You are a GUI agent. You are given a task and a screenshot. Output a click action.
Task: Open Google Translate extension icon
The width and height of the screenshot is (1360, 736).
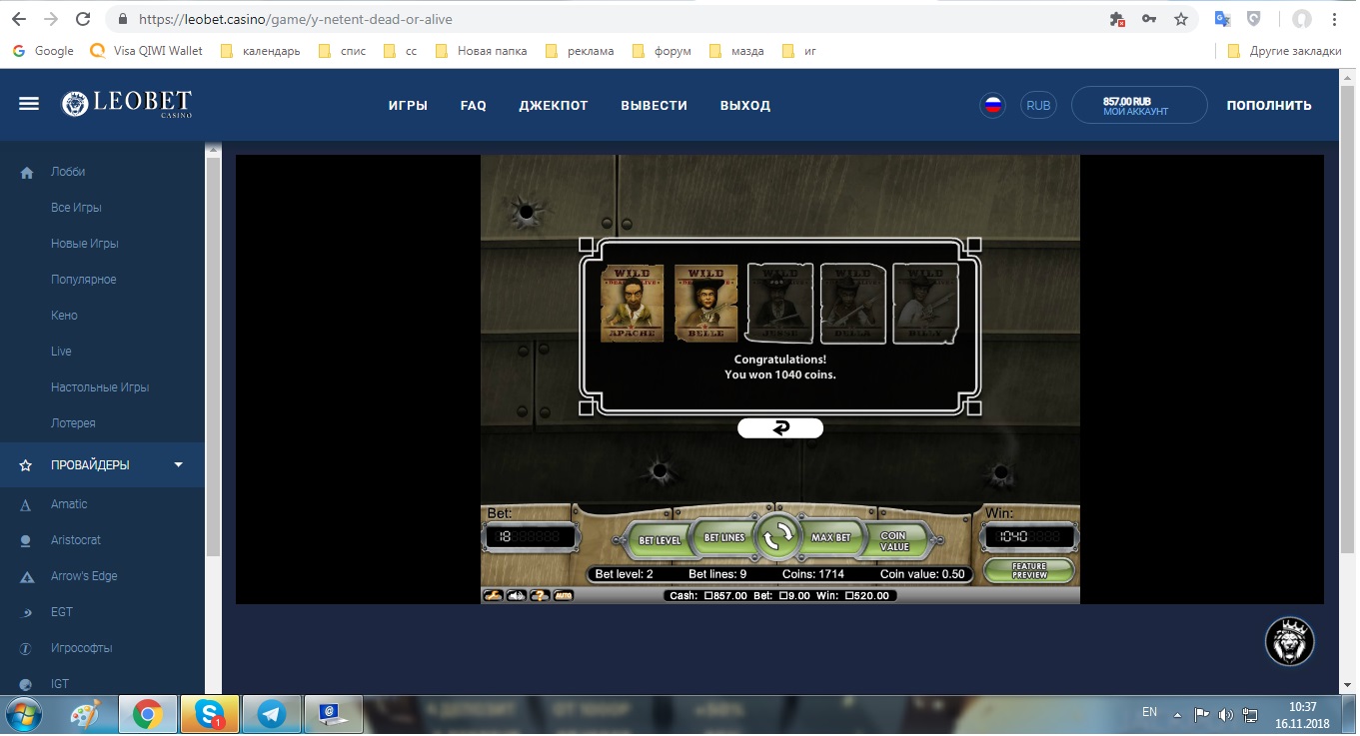point(1222,19)
